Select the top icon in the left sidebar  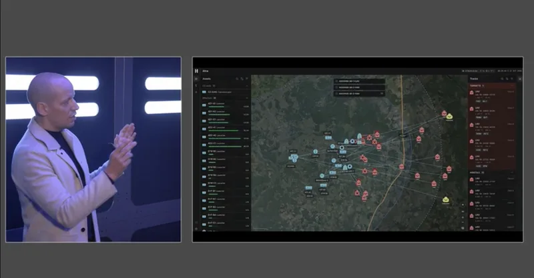(196, 79)
